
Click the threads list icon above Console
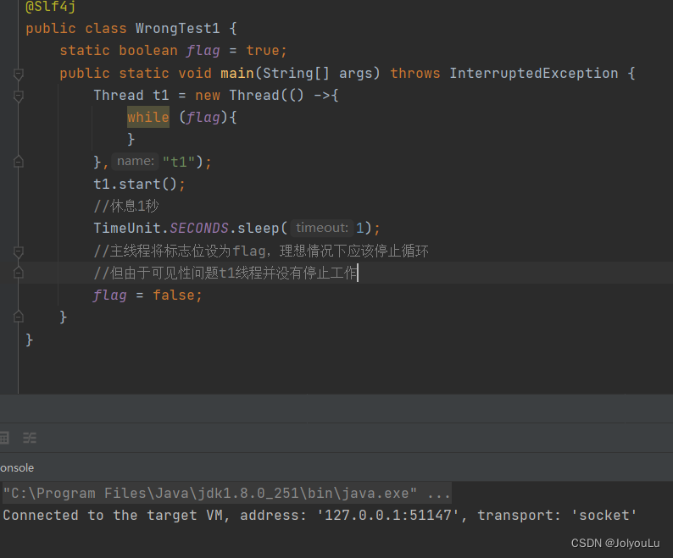click(x=30, y=438)
